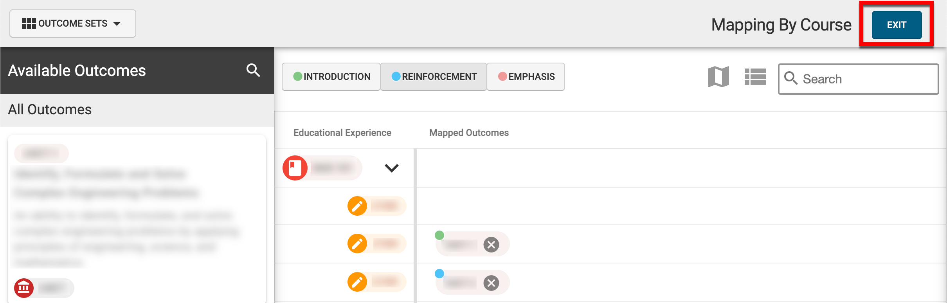Toggle the Introduction mapping level
The image size is (947, 303).
coord(331,77)
